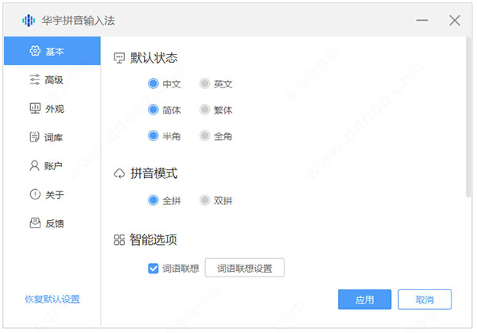
Task: Click the 恢复默认设置 link
Action: [52, 300]
